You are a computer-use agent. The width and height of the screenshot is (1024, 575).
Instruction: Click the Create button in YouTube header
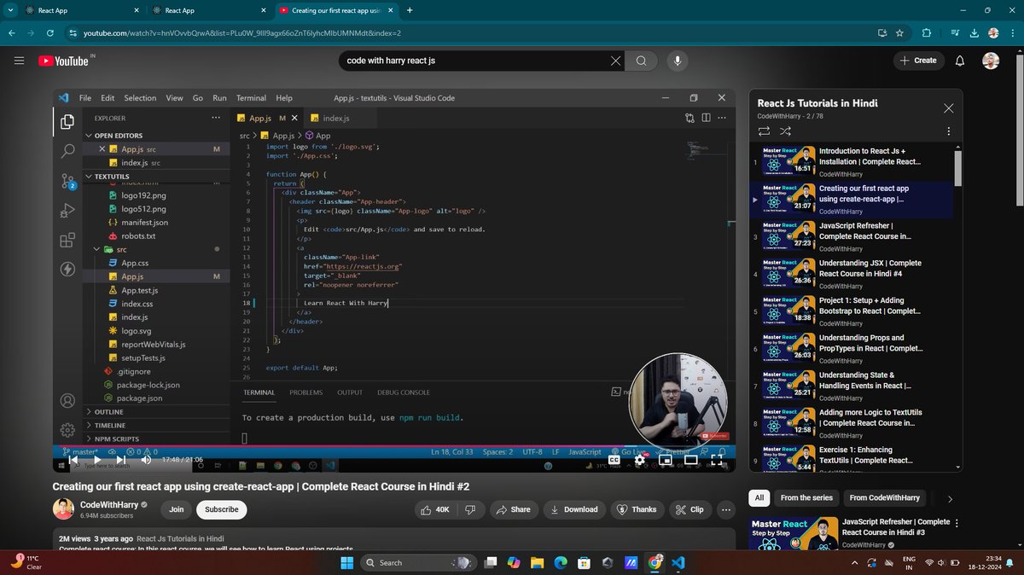click(x=918, y=61)
